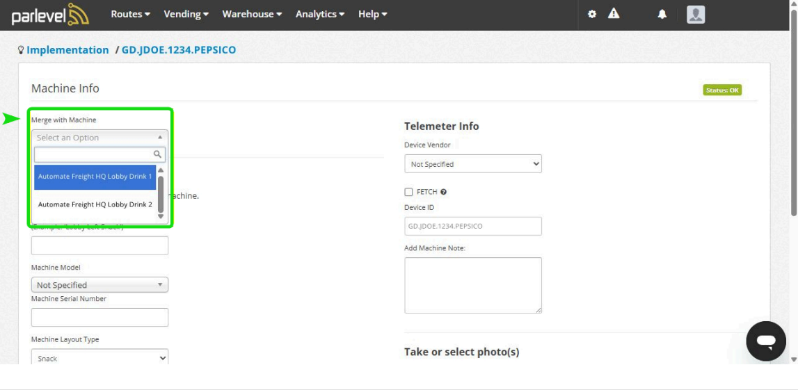Open the settings gear icon

[x=592, y=14]
